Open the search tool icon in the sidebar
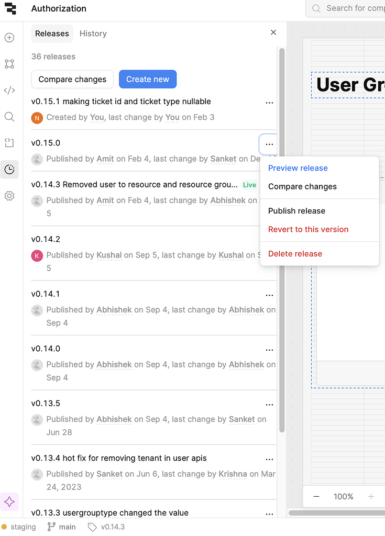 (9, 117)
